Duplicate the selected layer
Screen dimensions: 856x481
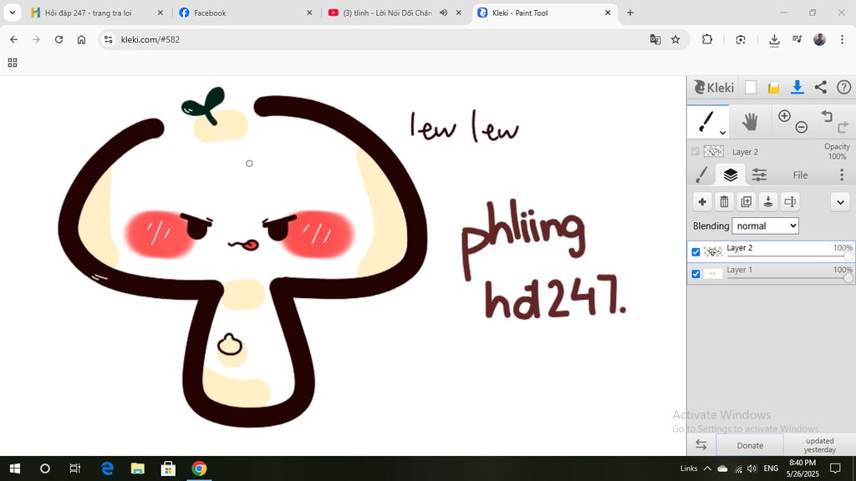coord(746,202)
